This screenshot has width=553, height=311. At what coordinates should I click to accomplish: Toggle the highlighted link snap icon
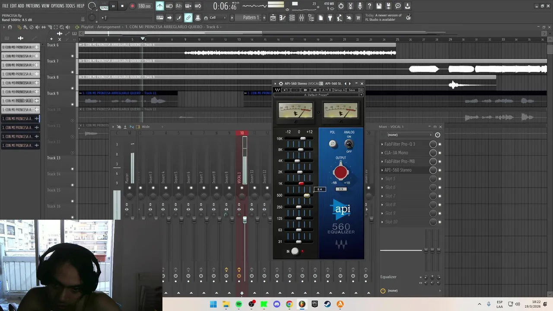pos(188,18)
